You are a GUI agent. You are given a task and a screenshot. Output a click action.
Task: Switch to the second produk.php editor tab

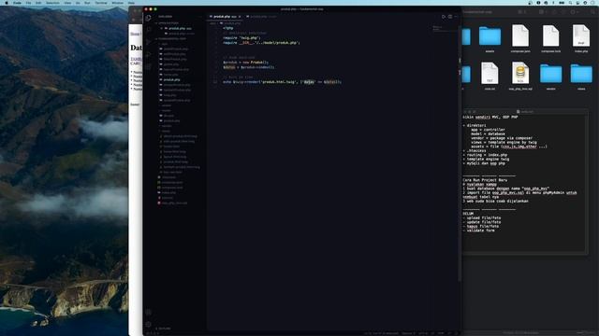click(261, 17)
